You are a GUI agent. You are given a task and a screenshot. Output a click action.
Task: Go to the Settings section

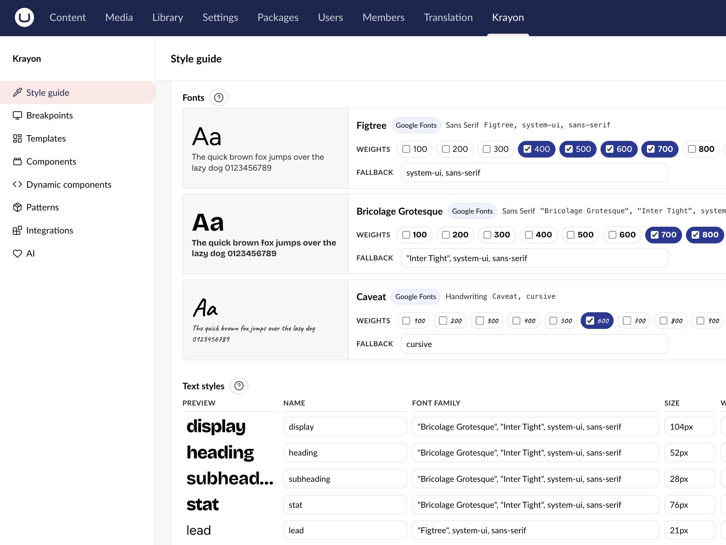(220, 17)
